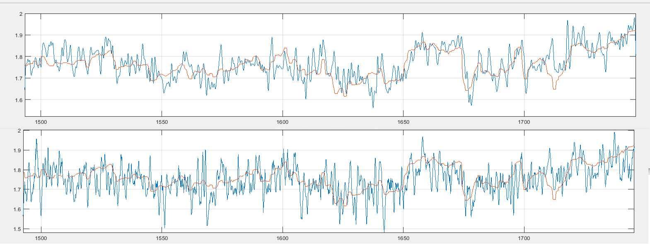Click the 1650 x-axis label under top plot
This screenshot has height=244, width=650.
pyautogui.click(x=403, y=122)
